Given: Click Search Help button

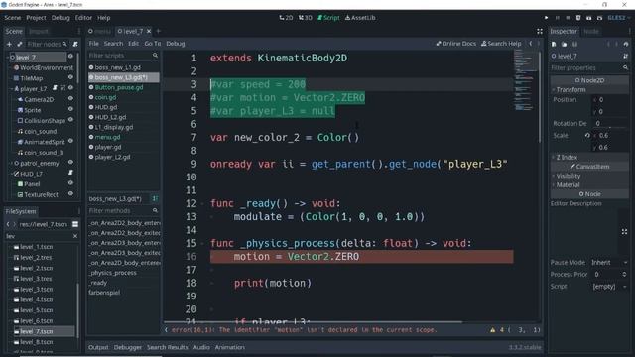Looking at the screenshot, I should click(x=501, y=44).
